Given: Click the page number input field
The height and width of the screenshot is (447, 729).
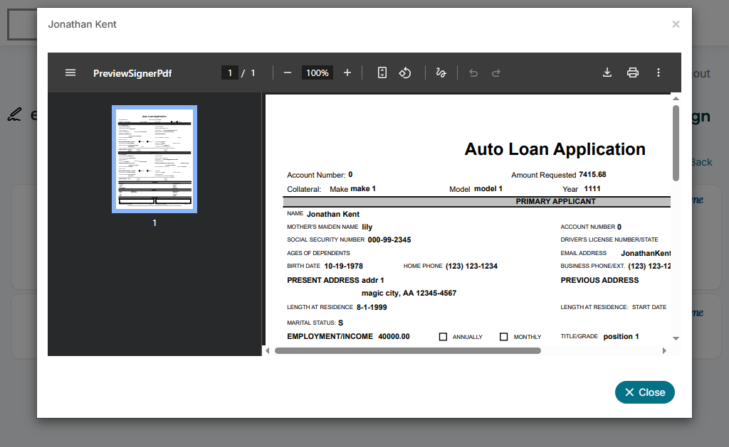Looking at the screenshot, I should pos(229,72).
